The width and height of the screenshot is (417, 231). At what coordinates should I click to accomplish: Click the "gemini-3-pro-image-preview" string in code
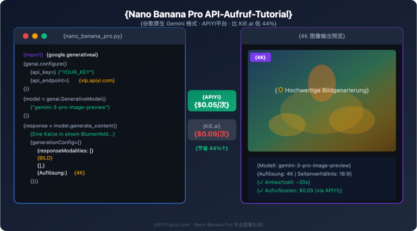[x=70, y=107]
